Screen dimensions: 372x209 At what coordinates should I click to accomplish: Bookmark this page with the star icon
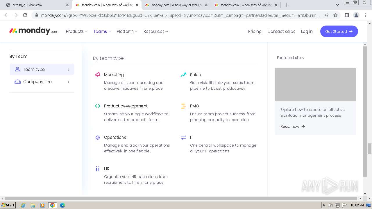[x=335, y=15]
